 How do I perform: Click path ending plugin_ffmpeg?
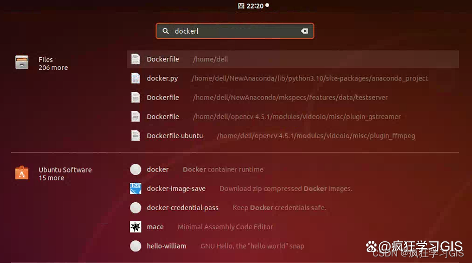(316, 136)
